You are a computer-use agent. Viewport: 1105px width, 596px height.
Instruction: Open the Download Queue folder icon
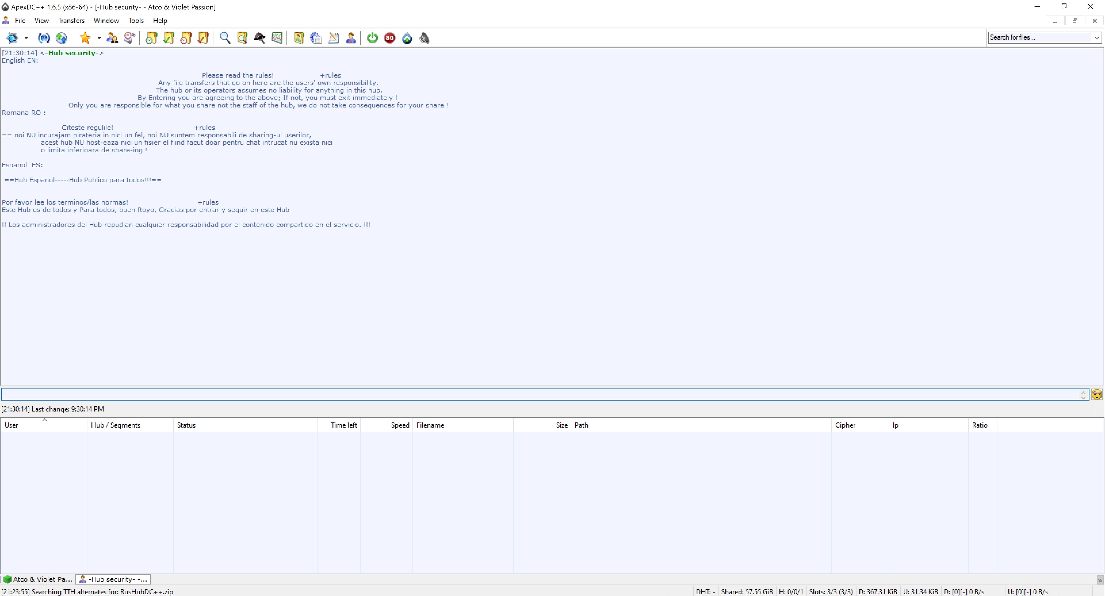tap(151, 38)
